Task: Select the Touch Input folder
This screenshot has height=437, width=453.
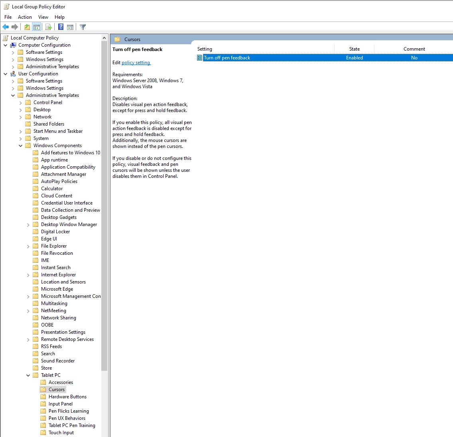Action: coord(61,432)
